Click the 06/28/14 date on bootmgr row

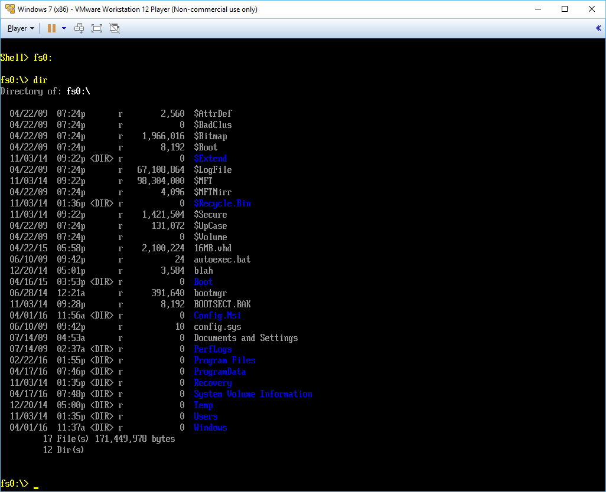click(28, 293)
